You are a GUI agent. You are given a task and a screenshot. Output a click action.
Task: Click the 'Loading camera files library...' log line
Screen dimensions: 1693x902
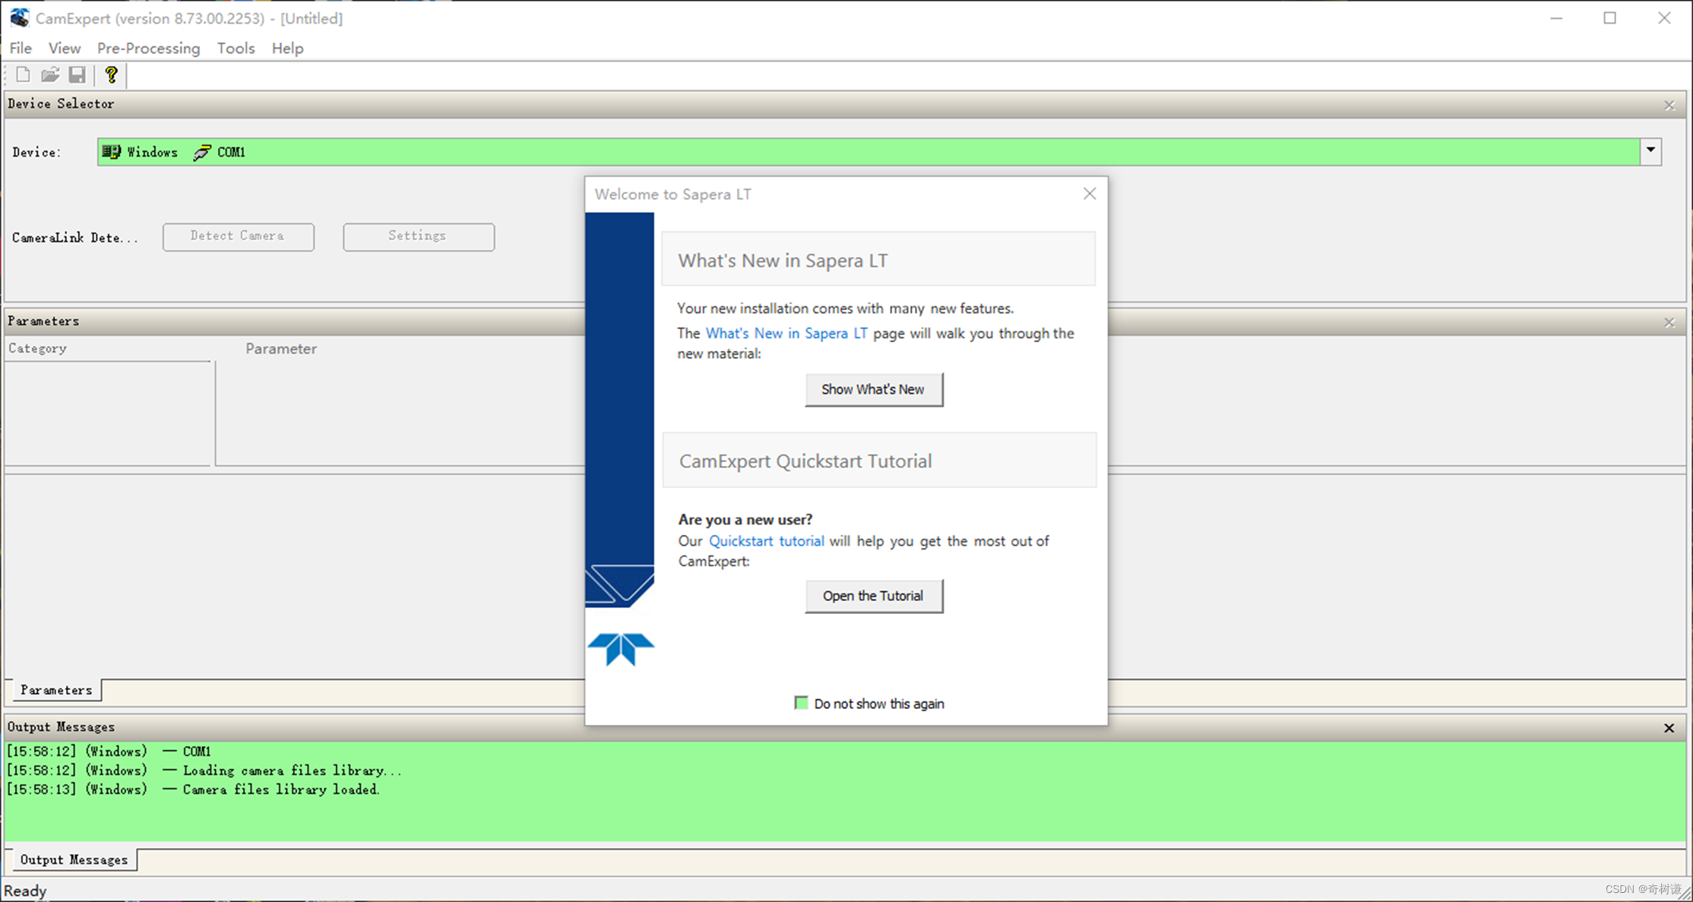pos(204,771)
